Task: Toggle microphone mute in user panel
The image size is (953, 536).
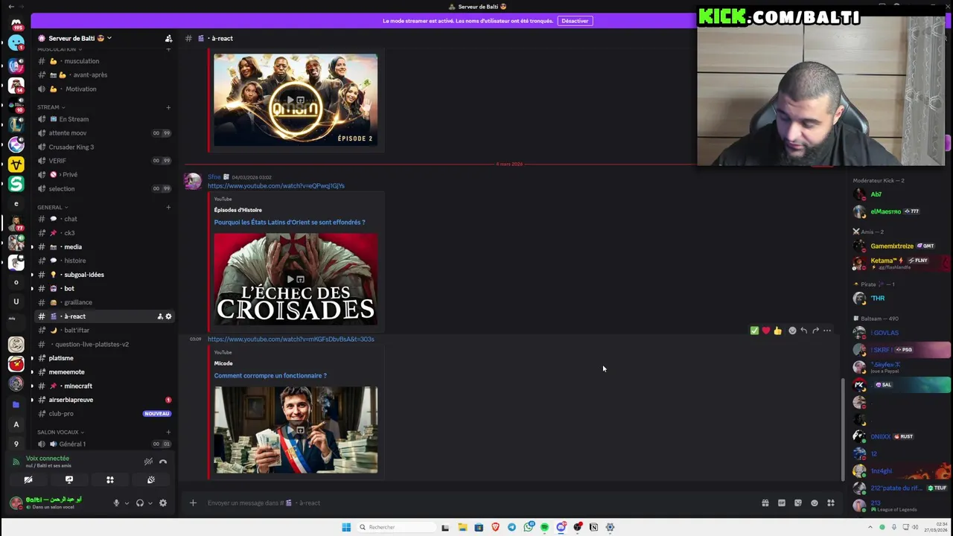Action: click(116, 503)
